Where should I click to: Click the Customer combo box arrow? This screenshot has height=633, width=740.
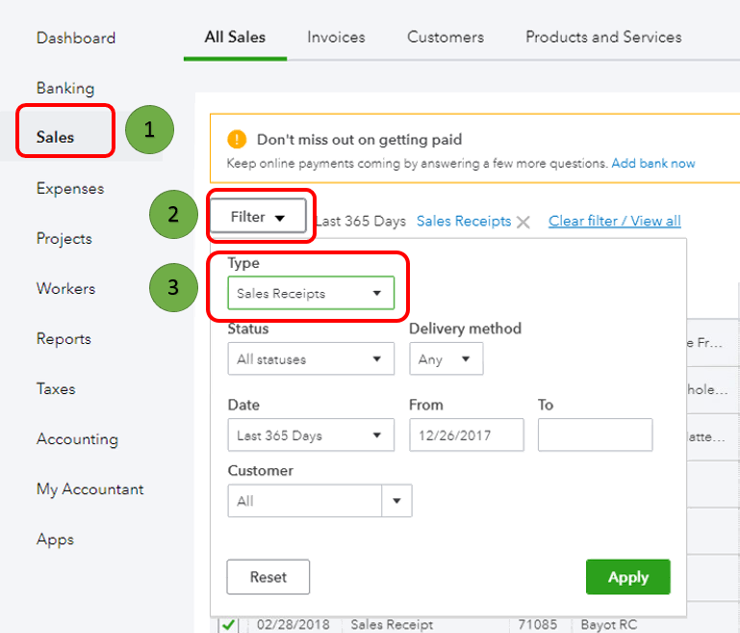click(396, 501)
